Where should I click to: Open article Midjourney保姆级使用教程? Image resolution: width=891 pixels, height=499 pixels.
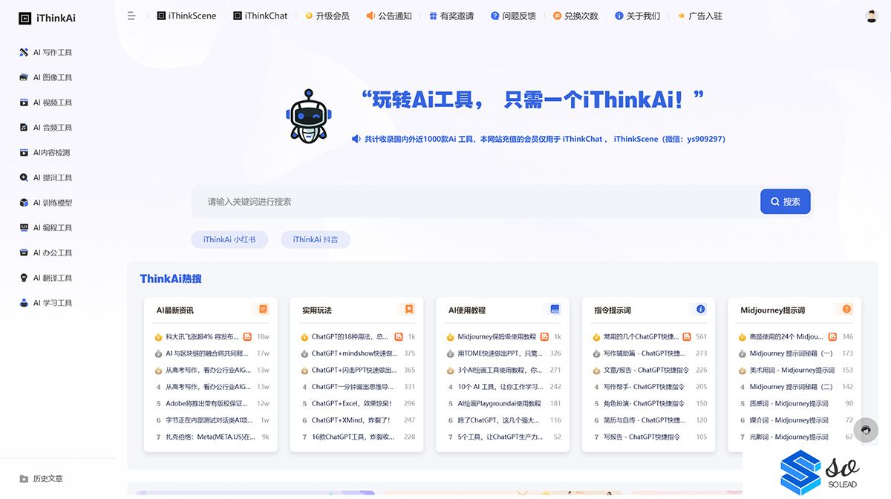coord(497,336)
